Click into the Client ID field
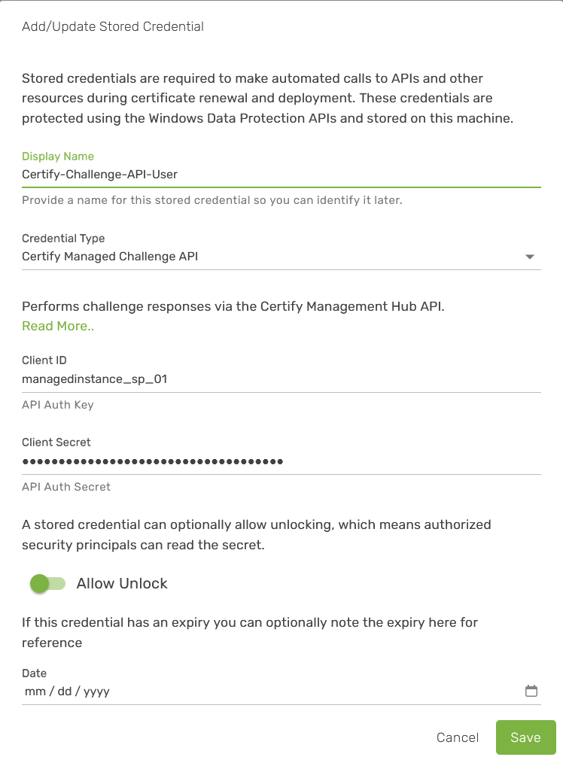This screenshot has width=563, height=760. click(278, 379)
